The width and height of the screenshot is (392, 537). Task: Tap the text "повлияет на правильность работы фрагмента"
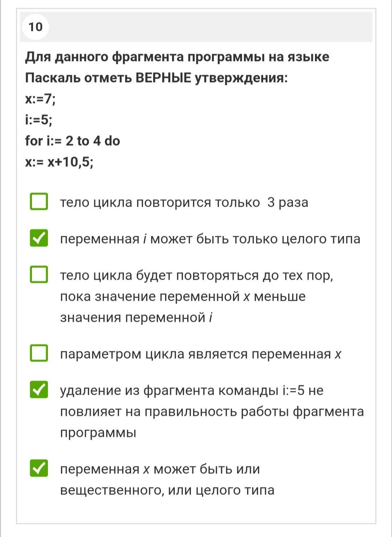(212, 412)
